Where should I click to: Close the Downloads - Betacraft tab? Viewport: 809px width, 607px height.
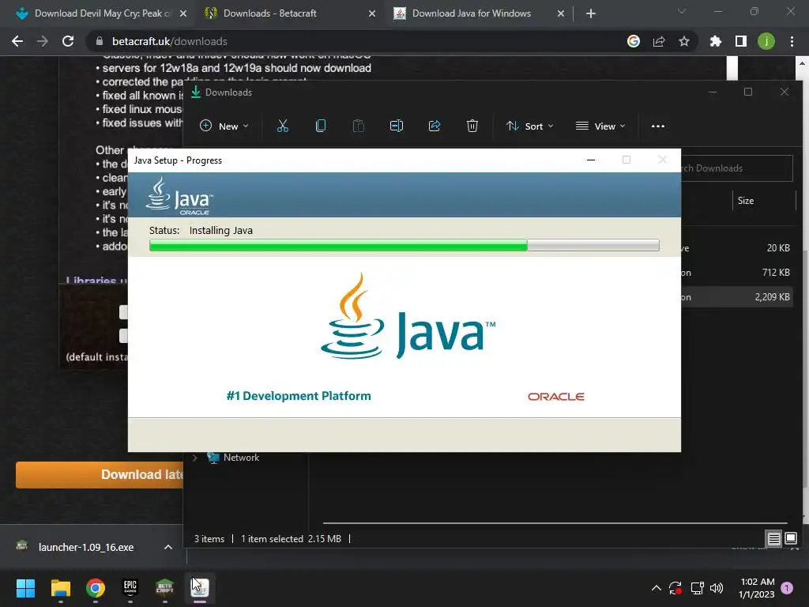tap(372, 14)
